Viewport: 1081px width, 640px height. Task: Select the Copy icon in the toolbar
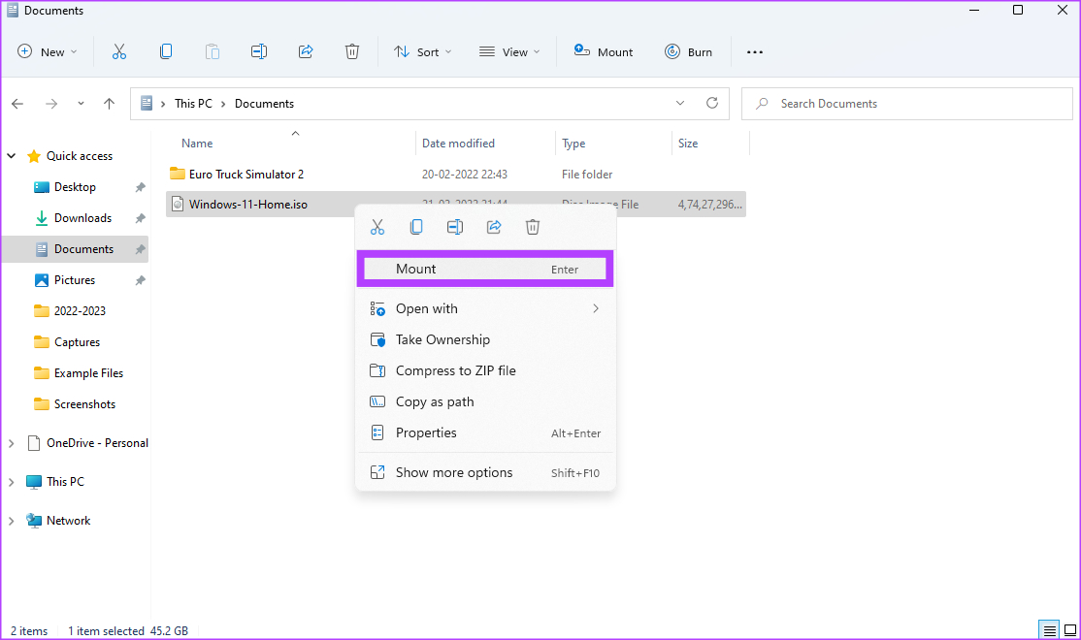tap(166, 51)
